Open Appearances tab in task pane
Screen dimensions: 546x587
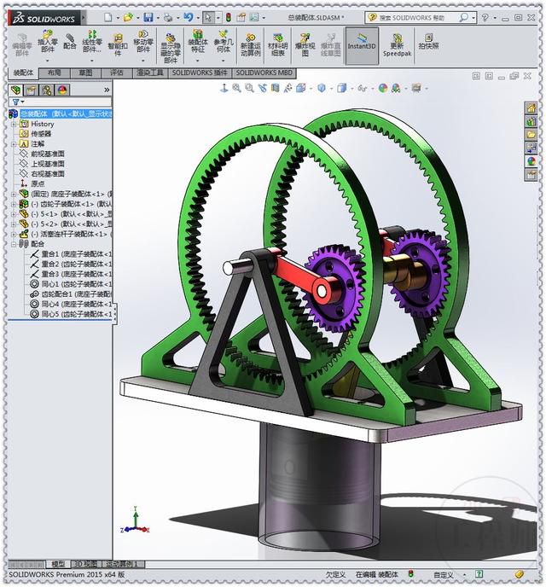point(531,161)
